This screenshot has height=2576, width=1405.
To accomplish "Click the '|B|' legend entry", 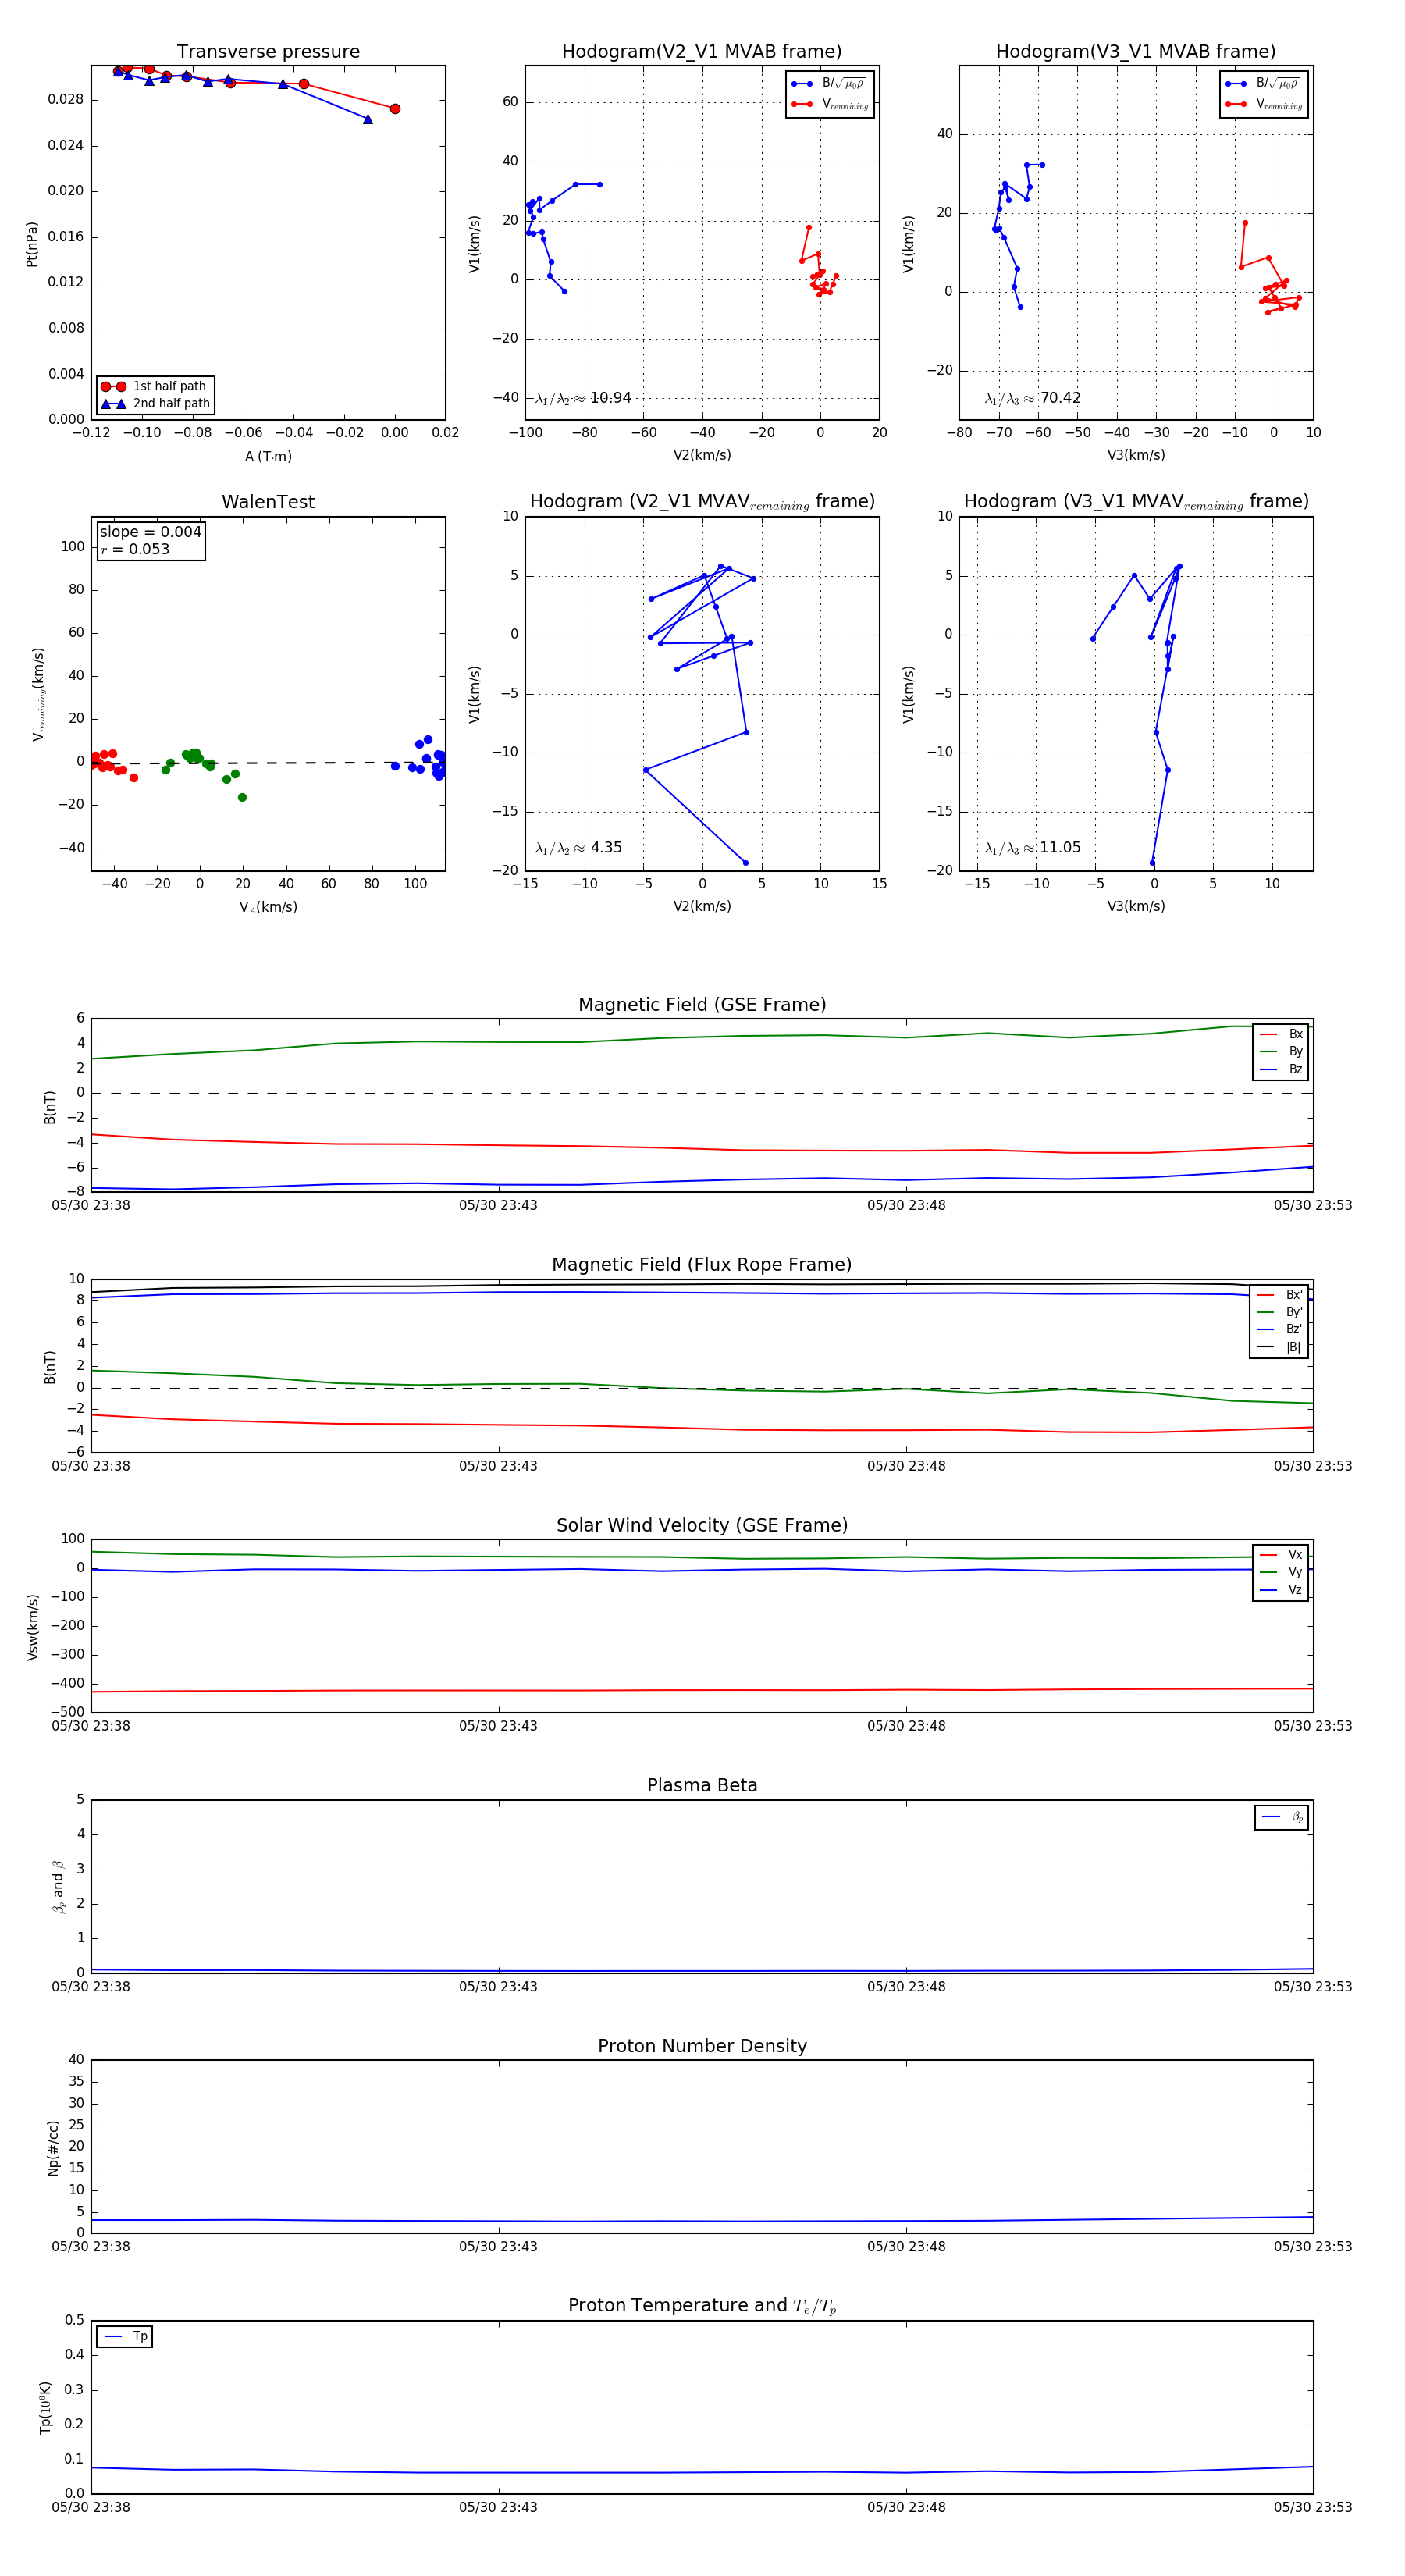I will 1280,1347.
